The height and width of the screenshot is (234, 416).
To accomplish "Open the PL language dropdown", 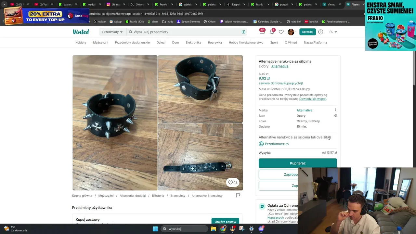I will tap(333, 32).
